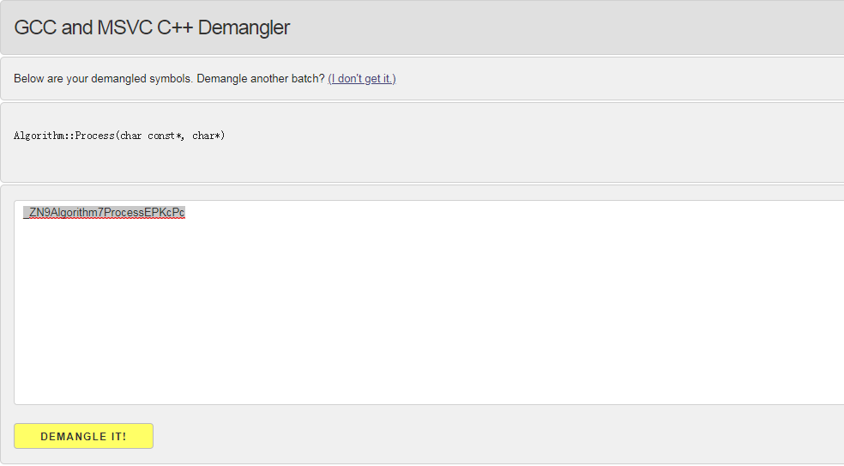Click the "Below are your demangled symbols" sentence
Image resolution: width=844 pixels, height=466 pixels.
coord(103,79)
